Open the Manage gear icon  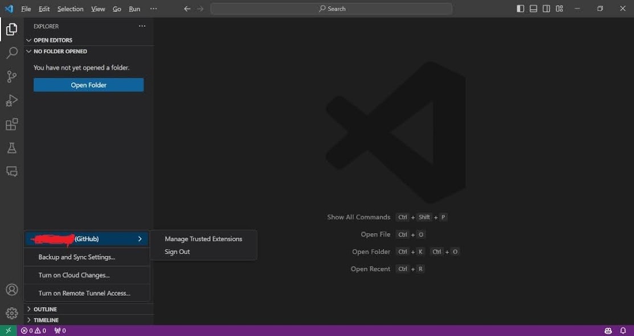point(12,313)
